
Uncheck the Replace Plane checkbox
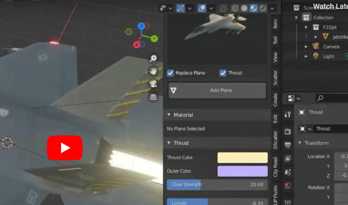tap(170, 73)
